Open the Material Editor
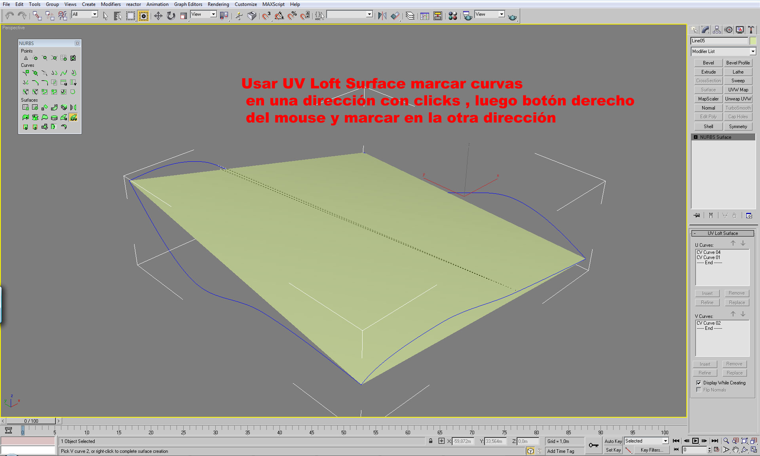The width and height of the screenshot is (760, 456). tap(453, 16)
